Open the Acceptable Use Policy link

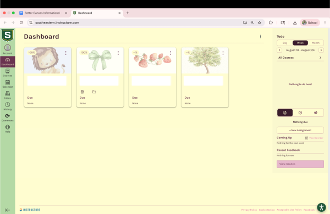289,210
